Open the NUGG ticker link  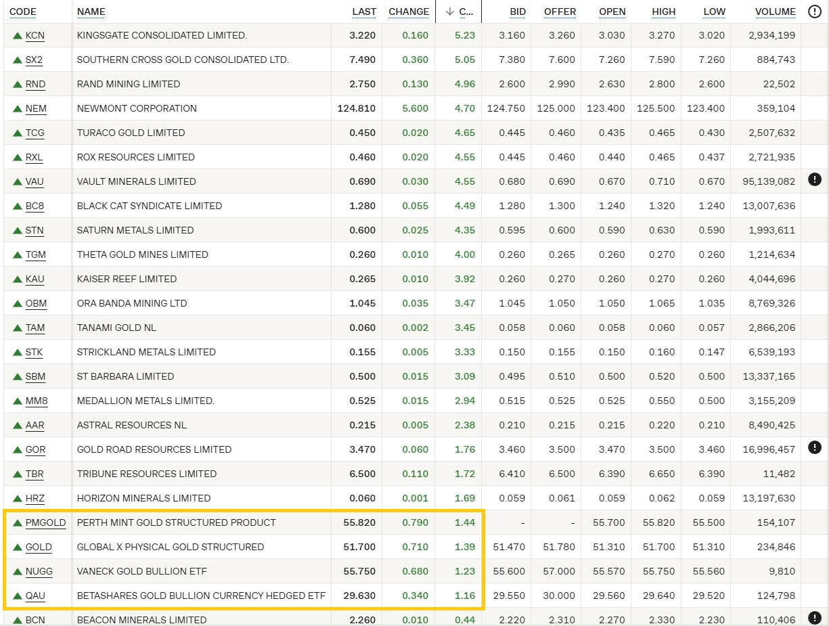pos(39,571)
